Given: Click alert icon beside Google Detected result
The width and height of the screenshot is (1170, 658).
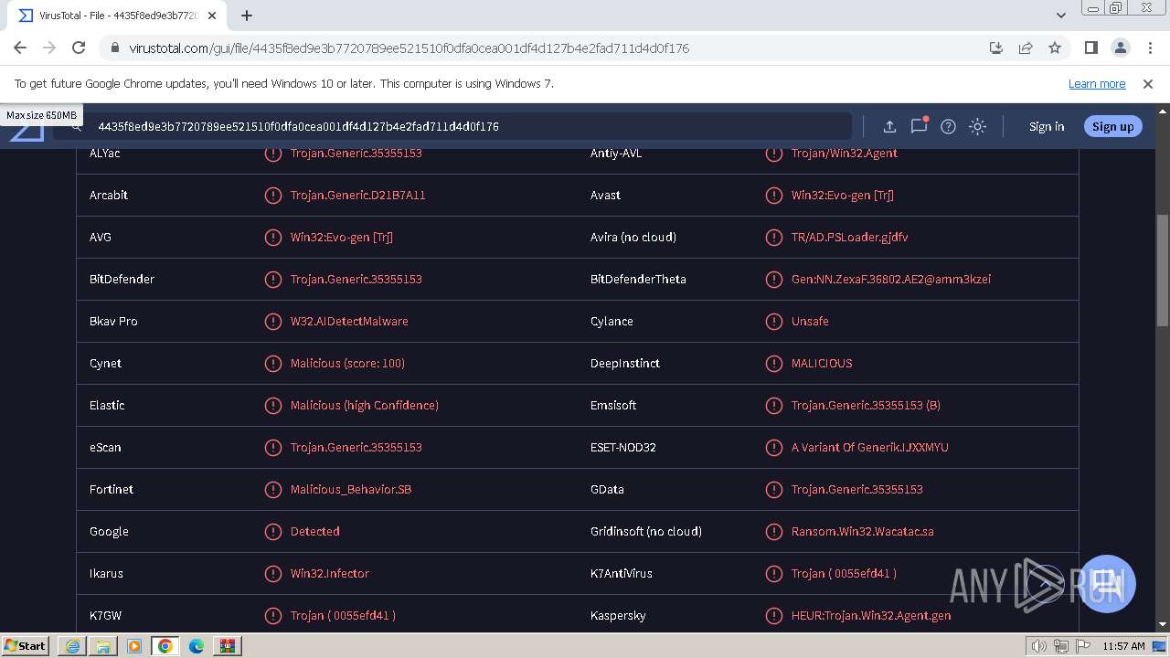Looking at the screenshot, I should click(x=272, y=531).
